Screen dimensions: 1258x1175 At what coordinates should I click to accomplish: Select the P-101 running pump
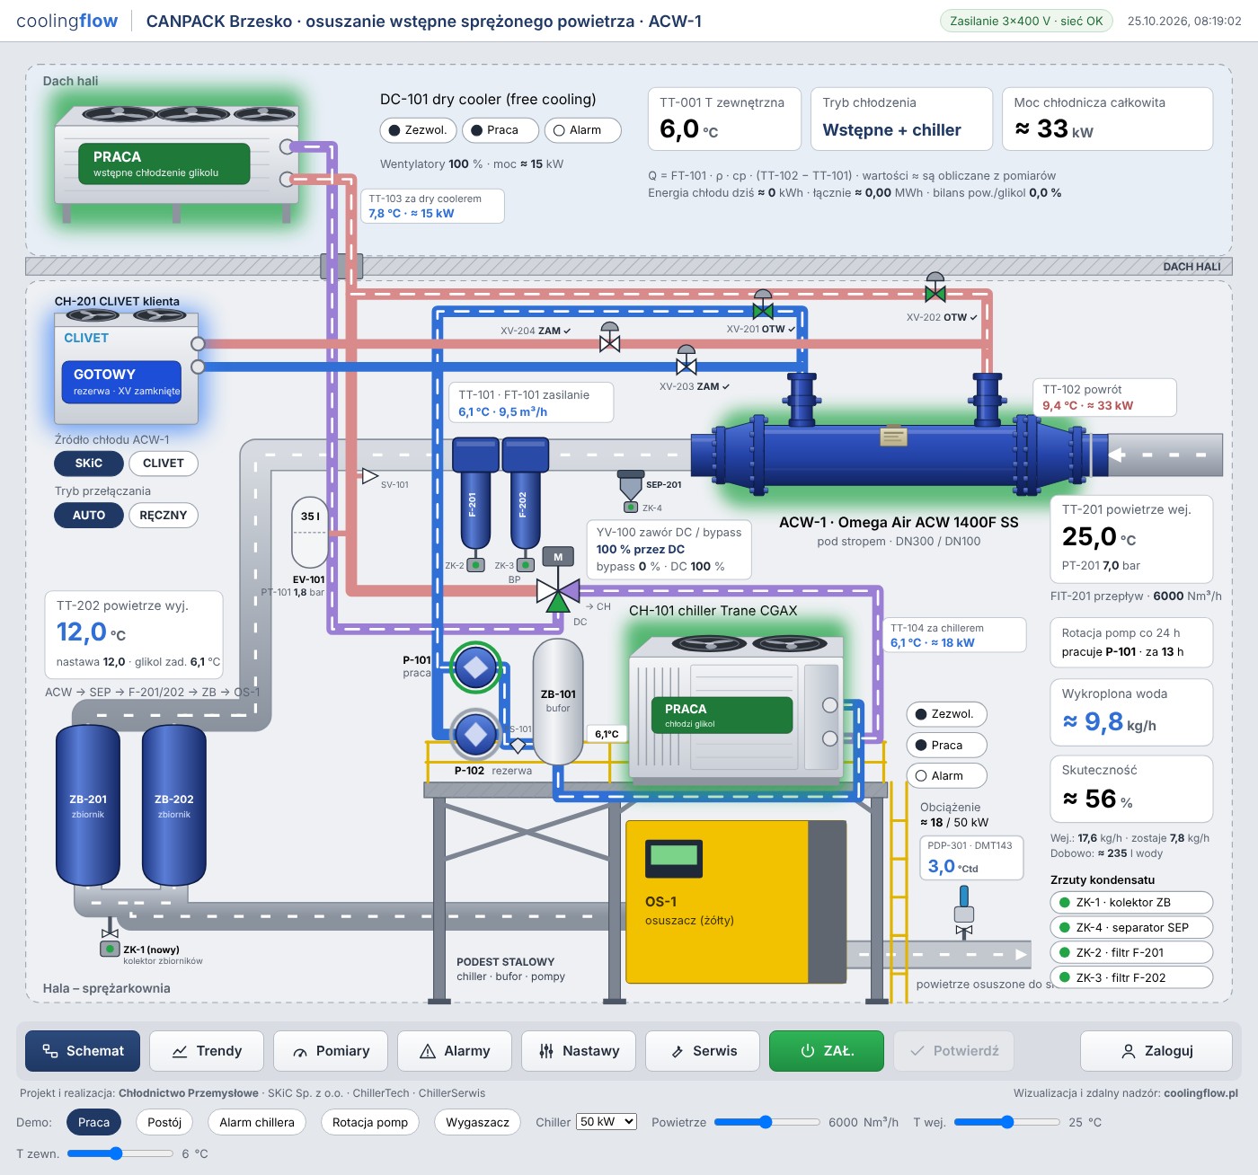(475, 667)
